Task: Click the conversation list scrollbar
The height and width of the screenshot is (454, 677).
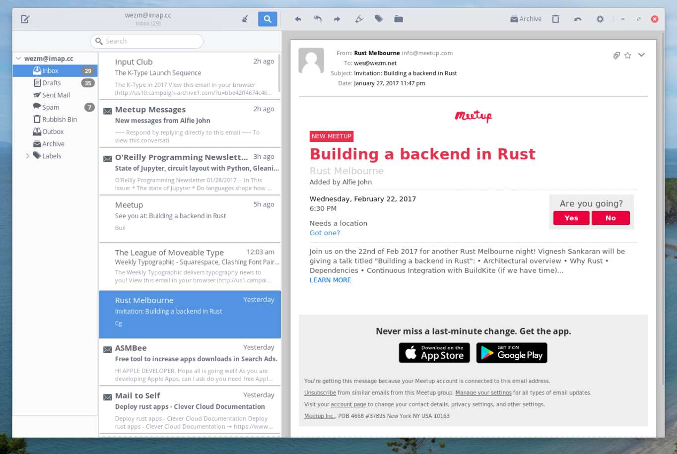Action: pos(279,73)
